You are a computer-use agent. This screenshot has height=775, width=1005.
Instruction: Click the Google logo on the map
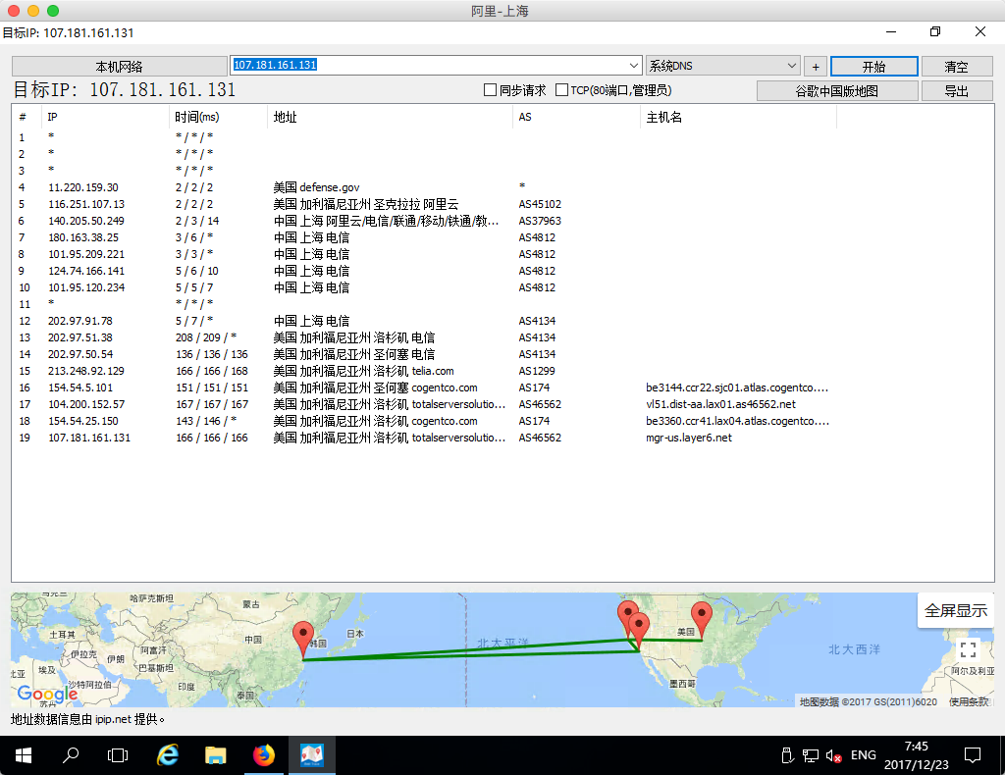[x=47, y=693]
